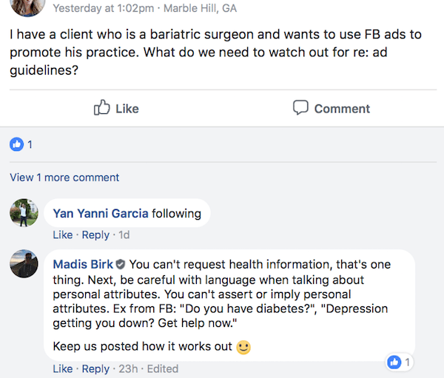Image resolution: width=444 pixels, height=378 pixels.
Task: Click the blue like reaction icon below post
Action: (17, 145)
